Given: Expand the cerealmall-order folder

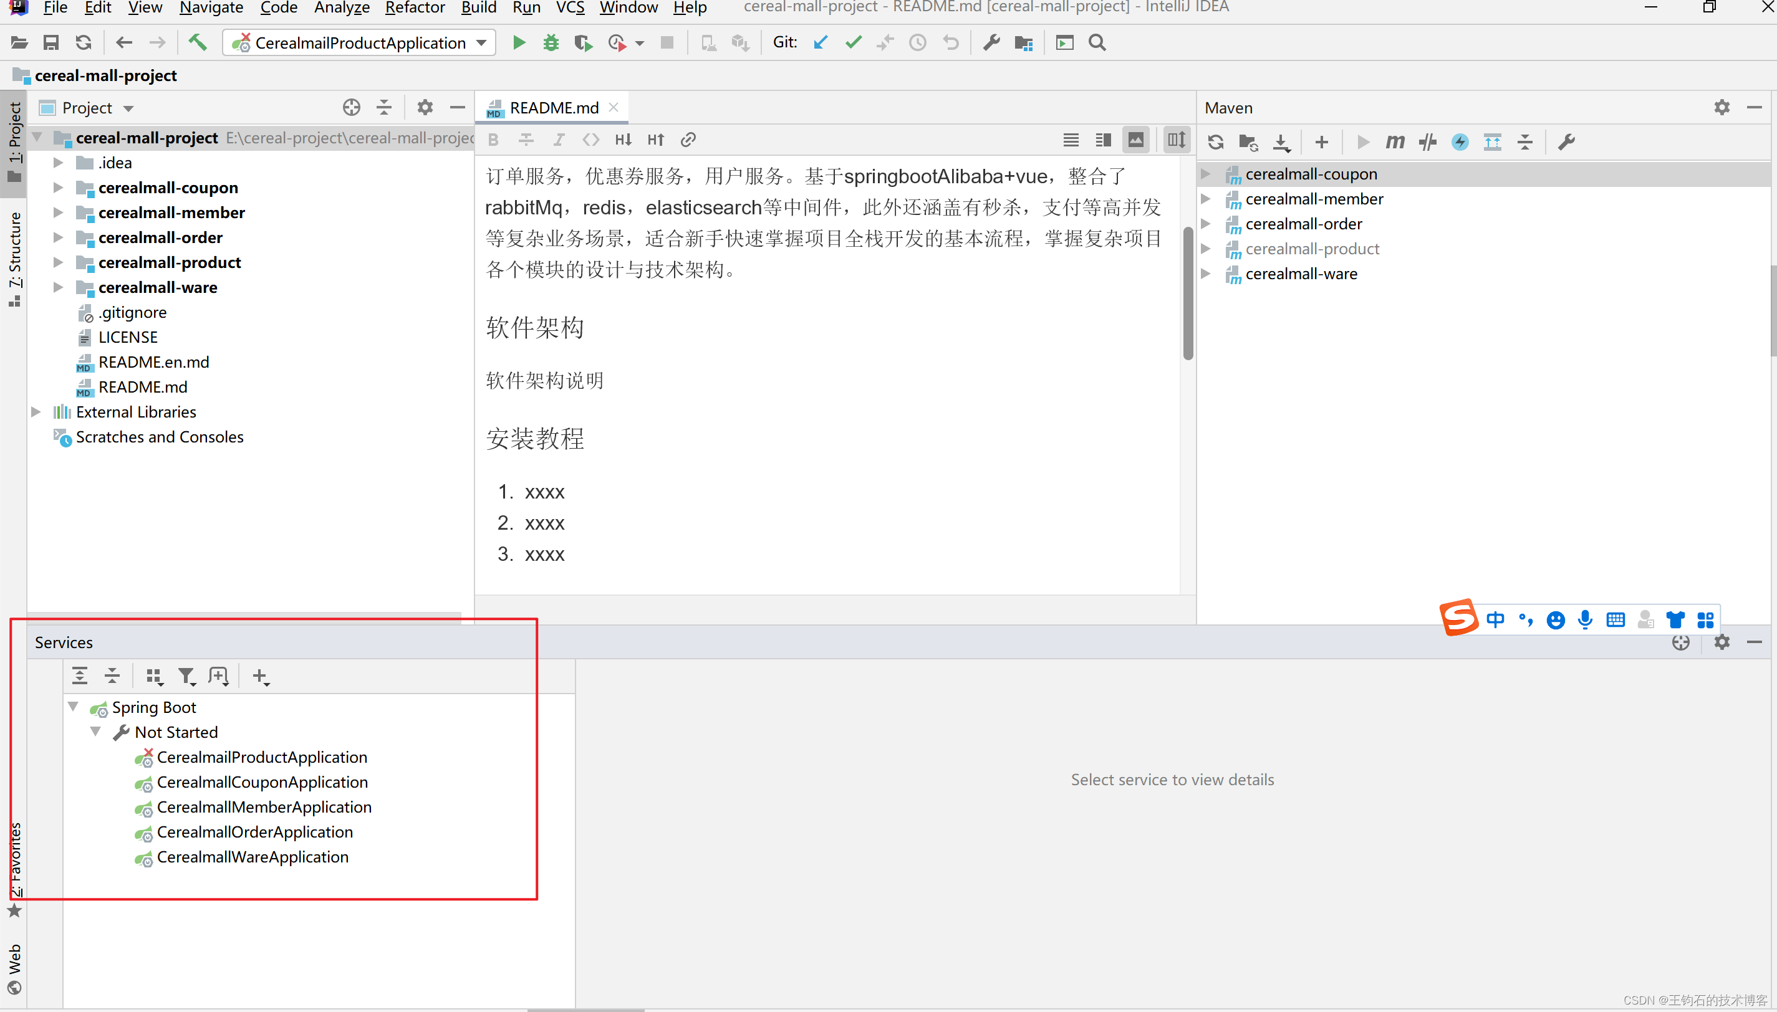Looking at the screenshot, I should point(59,237).
